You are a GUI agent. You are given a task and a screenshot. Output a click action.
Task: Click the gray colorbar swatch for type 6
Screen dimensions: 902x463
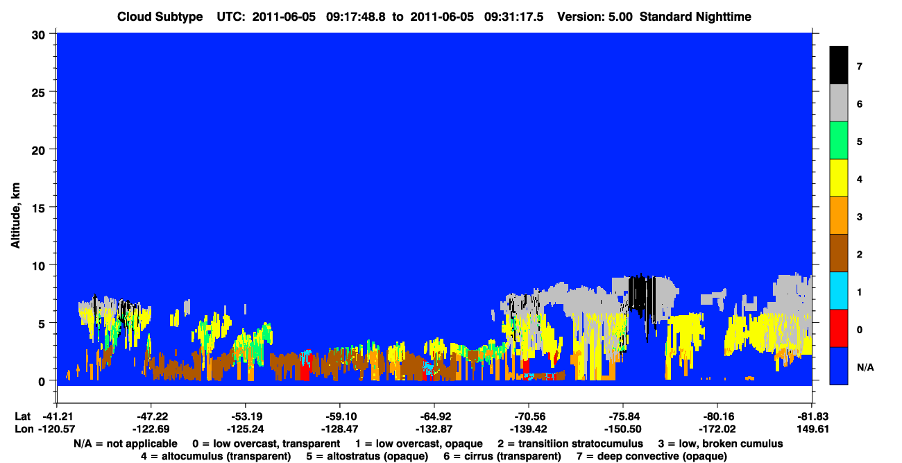(x=839, y=103)
